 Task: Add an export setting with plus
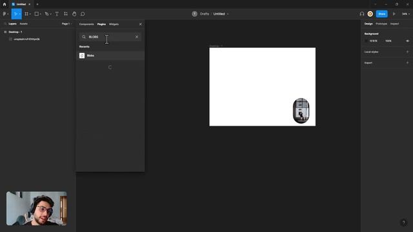pos(407,63)
